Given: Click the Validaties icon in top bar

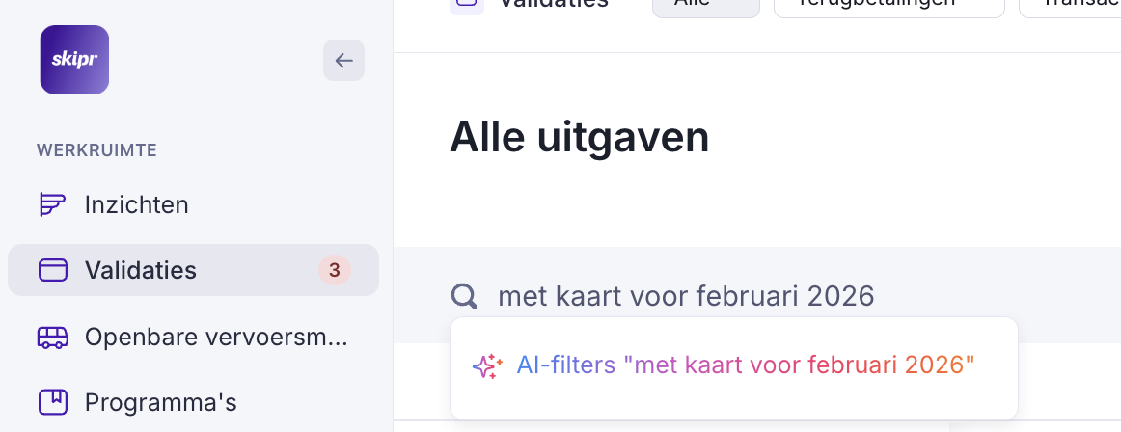Looking at the screenshot, I should (x=467, y=4).
